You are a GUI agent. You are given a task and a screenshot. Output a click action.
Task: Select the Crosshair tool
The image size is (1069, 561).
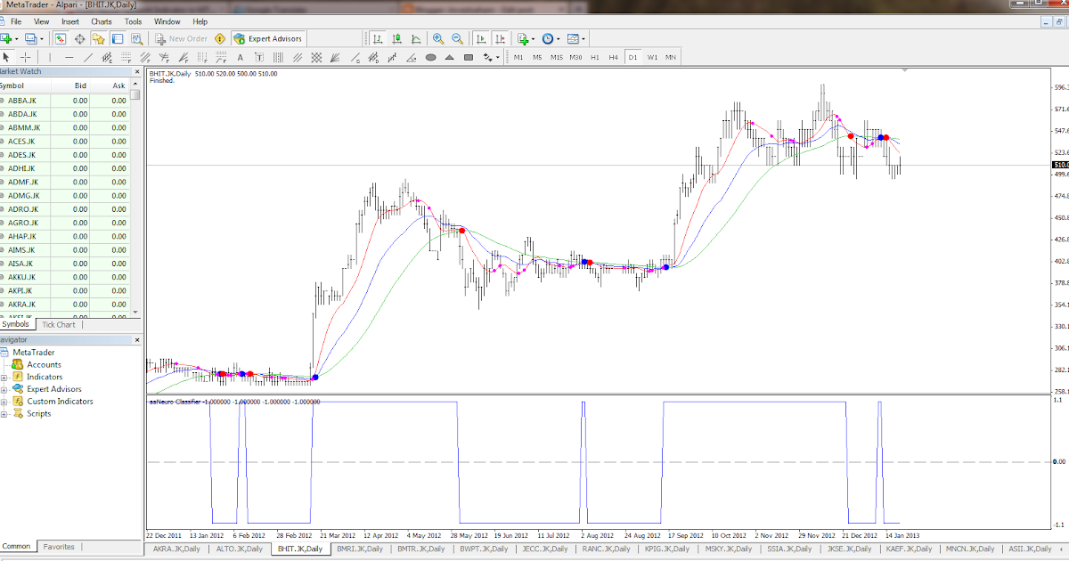[x=25, y=57]
